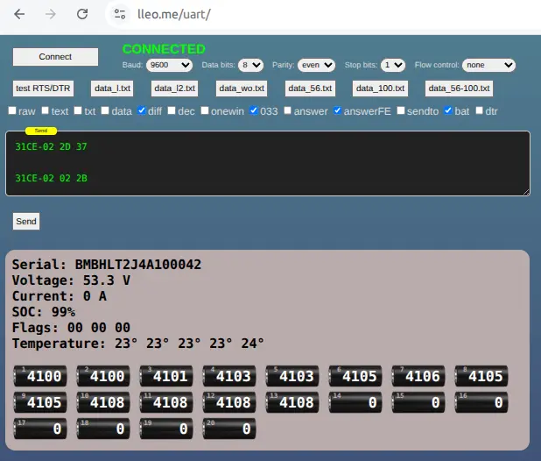Screen dimensions: 541x461
Task: Open the Baud rate dropdown
Action: click(169, 65)
